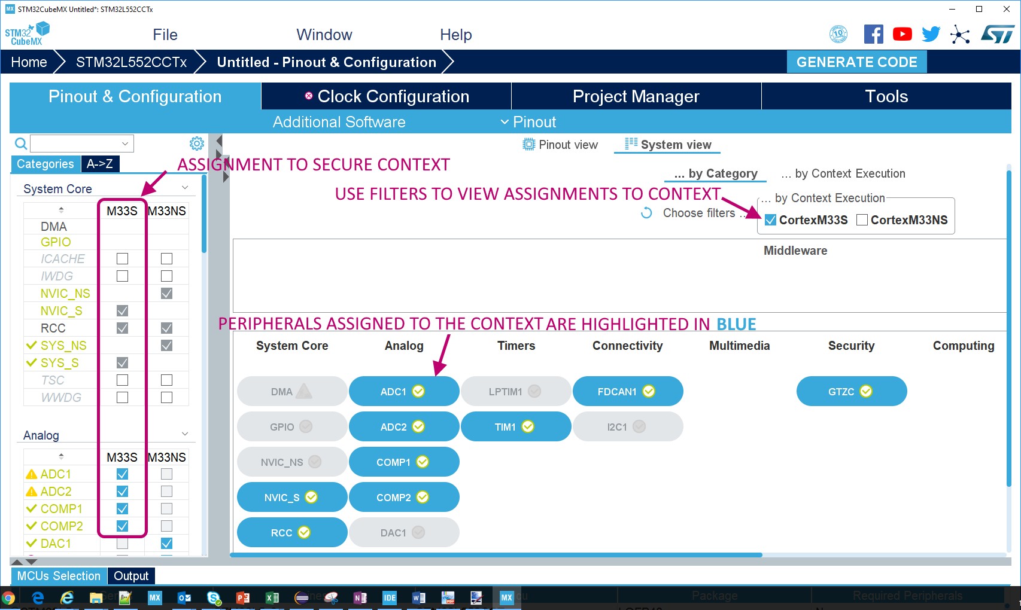Open Word from the taskbar
The height and width of the screenshot is (610, 1021).
pos(419,597)
